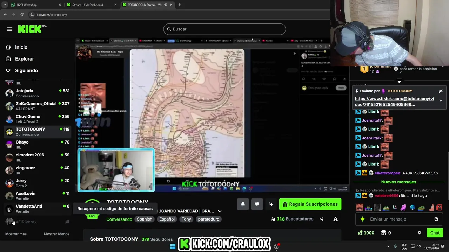Open zingaraez channel in sidebar
Screen dimensions: 449x252
37,170
